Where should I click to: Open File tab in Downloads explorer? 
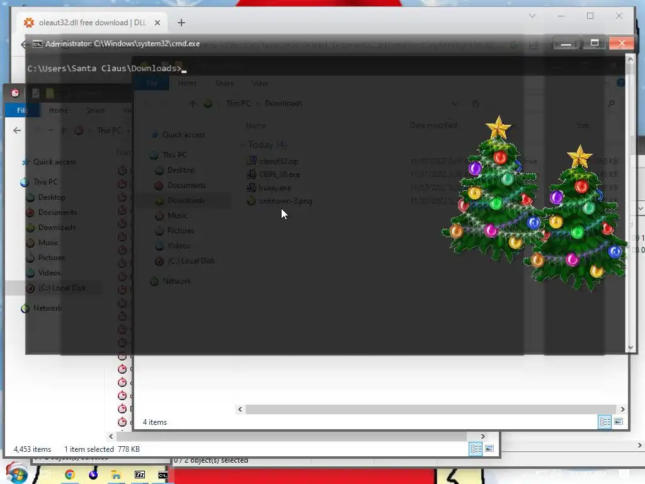(x=151, y=83)
